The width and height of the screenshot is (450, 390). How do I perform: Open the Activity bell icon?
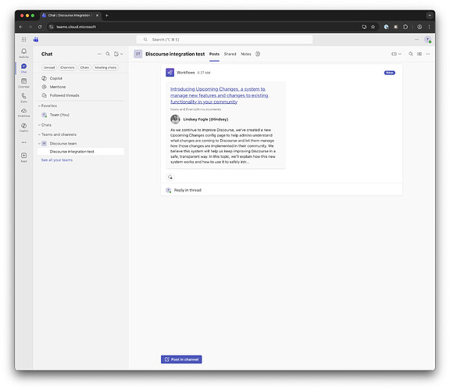click(x=23, y=52)
